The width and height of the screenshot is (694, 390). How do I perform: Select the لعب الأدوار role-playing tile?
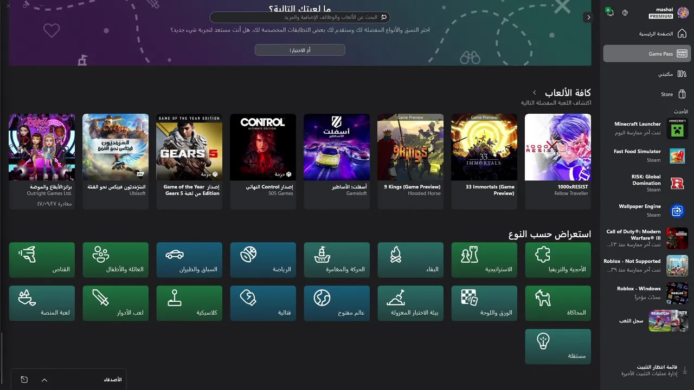pyautogui.click(x=115, y=303)
